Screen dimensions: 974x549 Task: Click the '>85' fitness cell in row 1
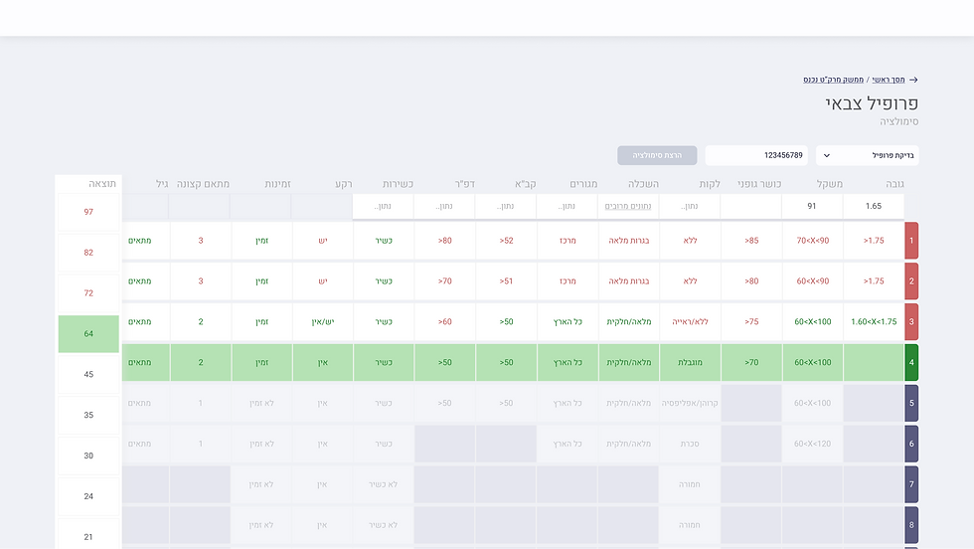751,241
